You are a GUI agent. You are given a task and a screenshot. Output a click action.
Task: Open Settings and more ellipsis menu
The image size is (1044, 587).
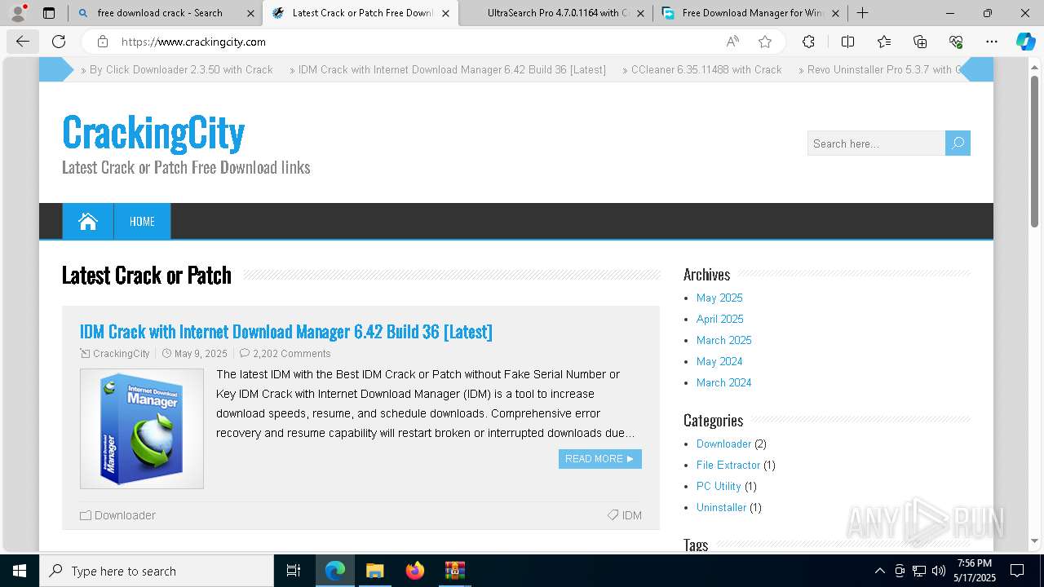point(992,42)
